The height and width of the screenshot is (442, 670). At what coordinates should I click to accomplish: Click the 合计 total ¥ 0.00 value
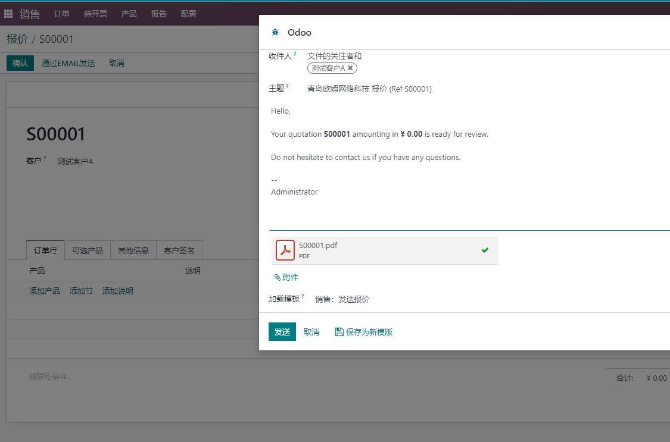[657, 378]
